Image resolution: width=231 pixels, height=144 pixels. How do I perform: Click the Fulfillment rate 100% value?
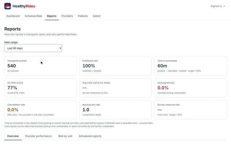(x=89, y=66)
